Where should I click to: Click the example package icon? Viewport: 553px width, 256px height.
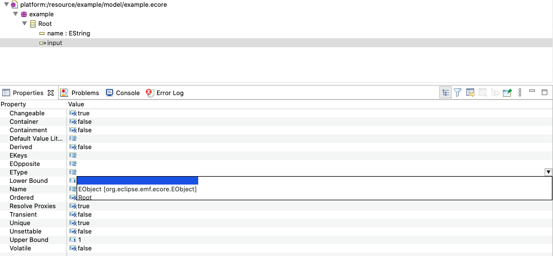pyautogui.click(x=24, y=14)
